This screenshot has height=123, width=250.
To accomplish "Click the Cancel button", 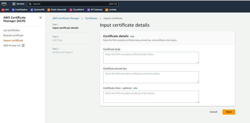I will coord(214,112).
